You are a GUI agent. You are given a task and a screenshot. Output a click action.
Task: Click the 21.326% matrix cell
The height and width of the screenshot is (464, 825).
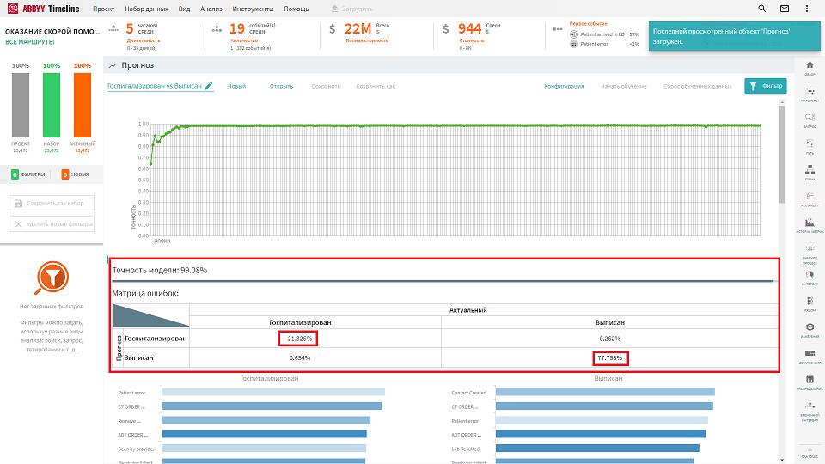pos(299,339)
